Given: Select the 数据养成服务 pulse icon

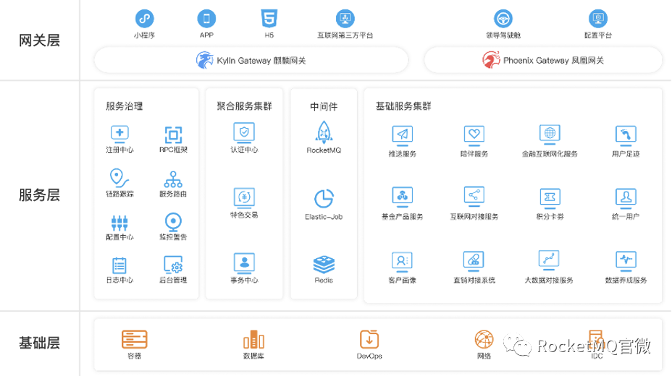Looking at the screenshot, I should click(x=626, y=261).
